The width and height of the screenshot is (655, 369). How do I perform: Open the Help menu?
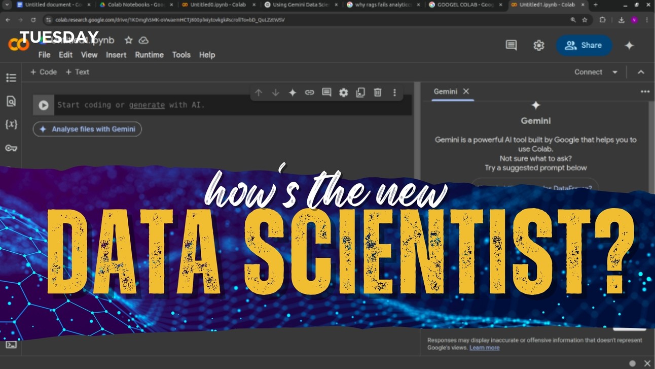click(207, 55)
